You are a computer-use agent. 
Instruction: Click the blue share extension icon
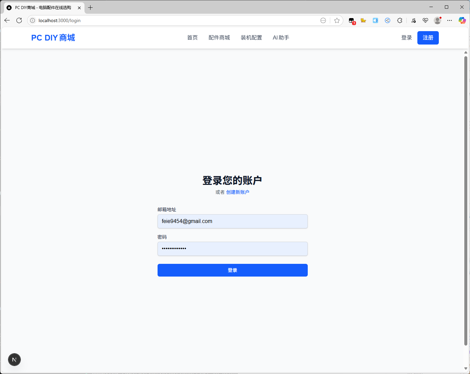[388, 20]
